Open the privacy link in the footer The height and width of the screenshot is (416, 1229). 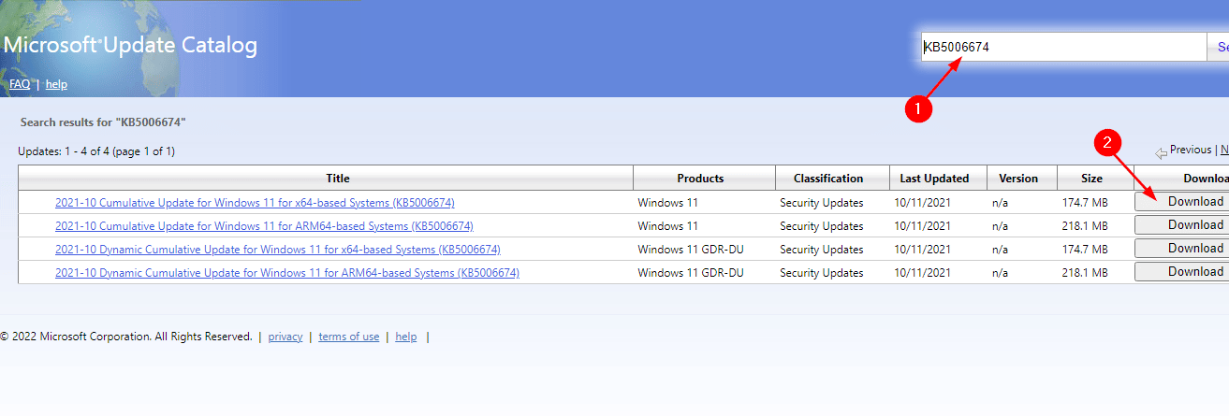point(285,337)
